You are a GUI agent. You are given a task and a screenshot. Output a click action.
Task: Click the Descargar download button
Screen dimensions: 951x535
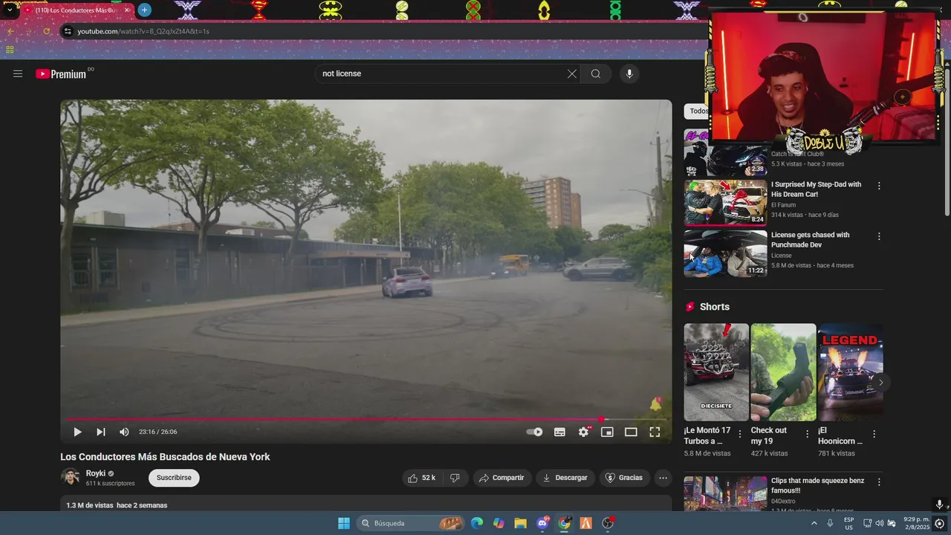coord(565,478)
